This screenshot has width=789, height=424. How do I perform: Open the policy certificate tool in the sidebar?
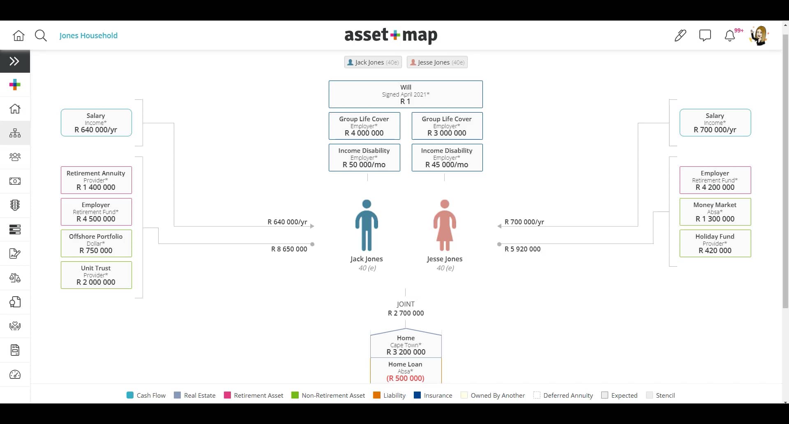coord(15,302)
